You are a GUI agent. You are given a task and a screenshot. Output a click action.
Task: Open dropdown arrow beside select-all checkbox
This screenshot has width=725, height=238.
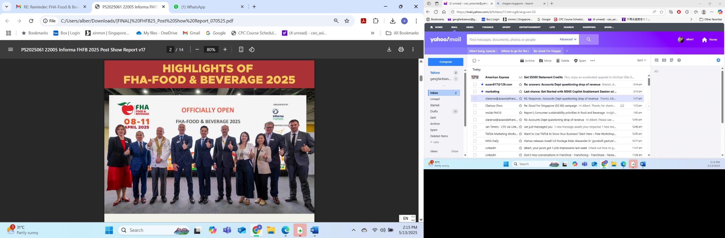[479, 61]
